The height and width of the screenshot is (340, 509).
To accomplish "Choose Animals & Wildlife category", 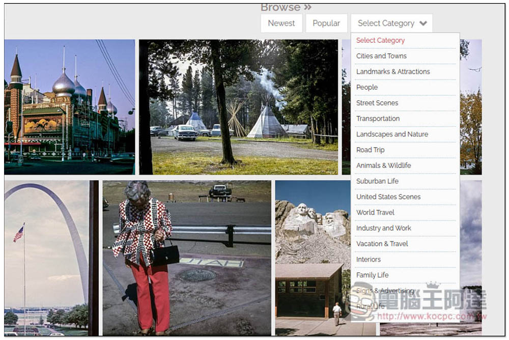I will coord(383,165).
